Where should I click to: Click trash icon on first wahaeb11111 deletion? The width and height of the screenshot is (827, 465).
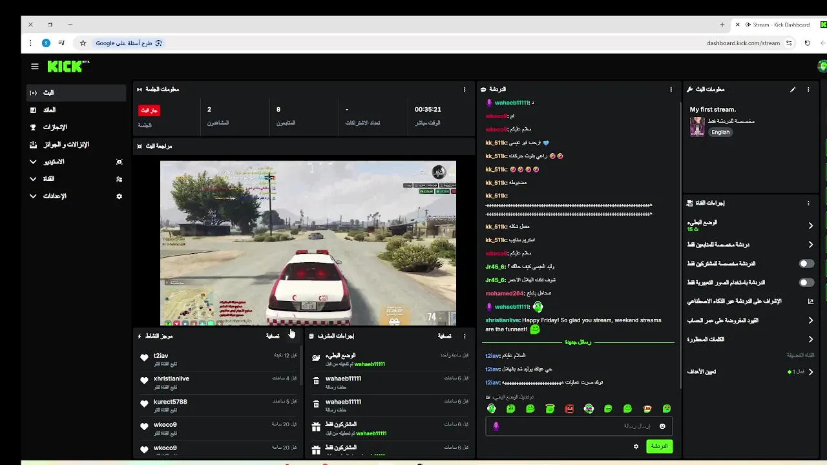point(316,381)
